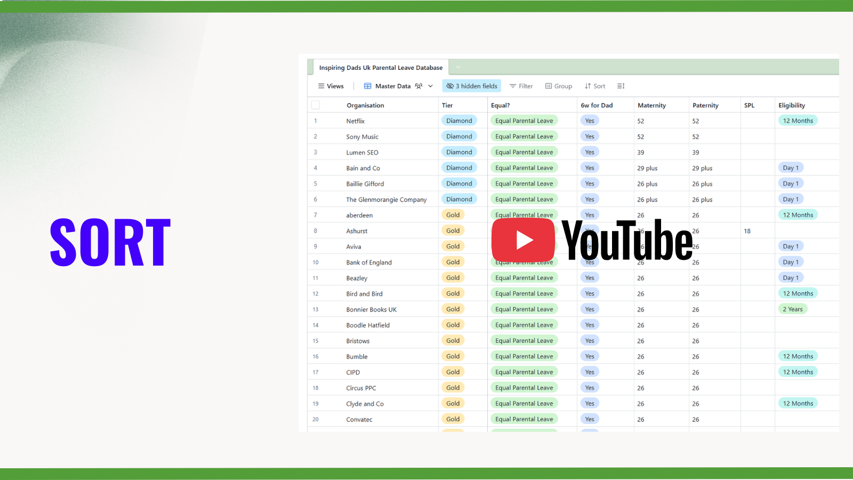Select the Bristows organisation cell
Screen dimensions: 853x480
coord(358,341)
